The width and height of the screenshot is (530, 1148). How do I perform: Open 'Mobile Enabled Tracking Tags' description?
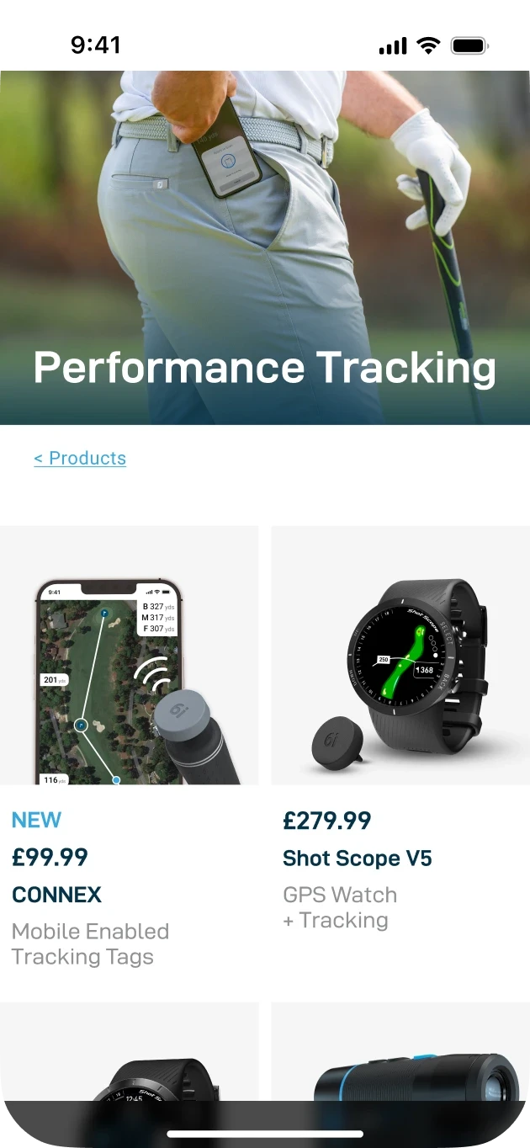click(x=90, y=944)
